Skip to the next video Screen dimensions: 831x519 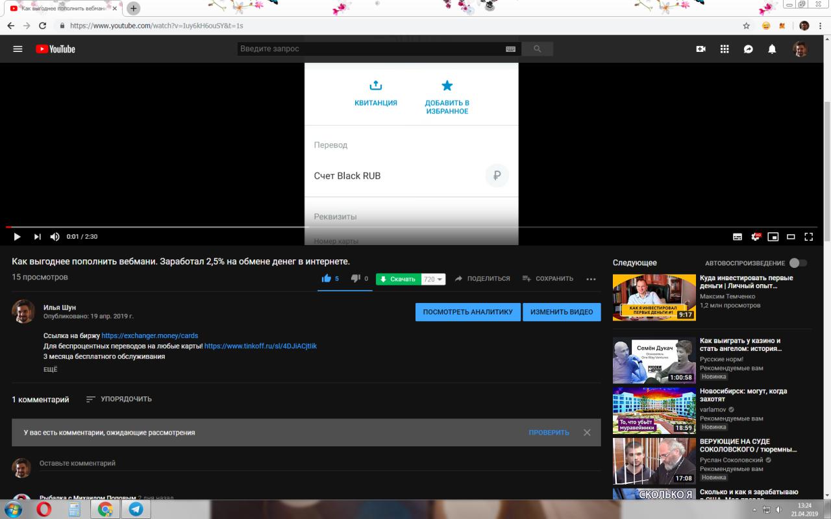pyautogui.click(x=37, y=237)
